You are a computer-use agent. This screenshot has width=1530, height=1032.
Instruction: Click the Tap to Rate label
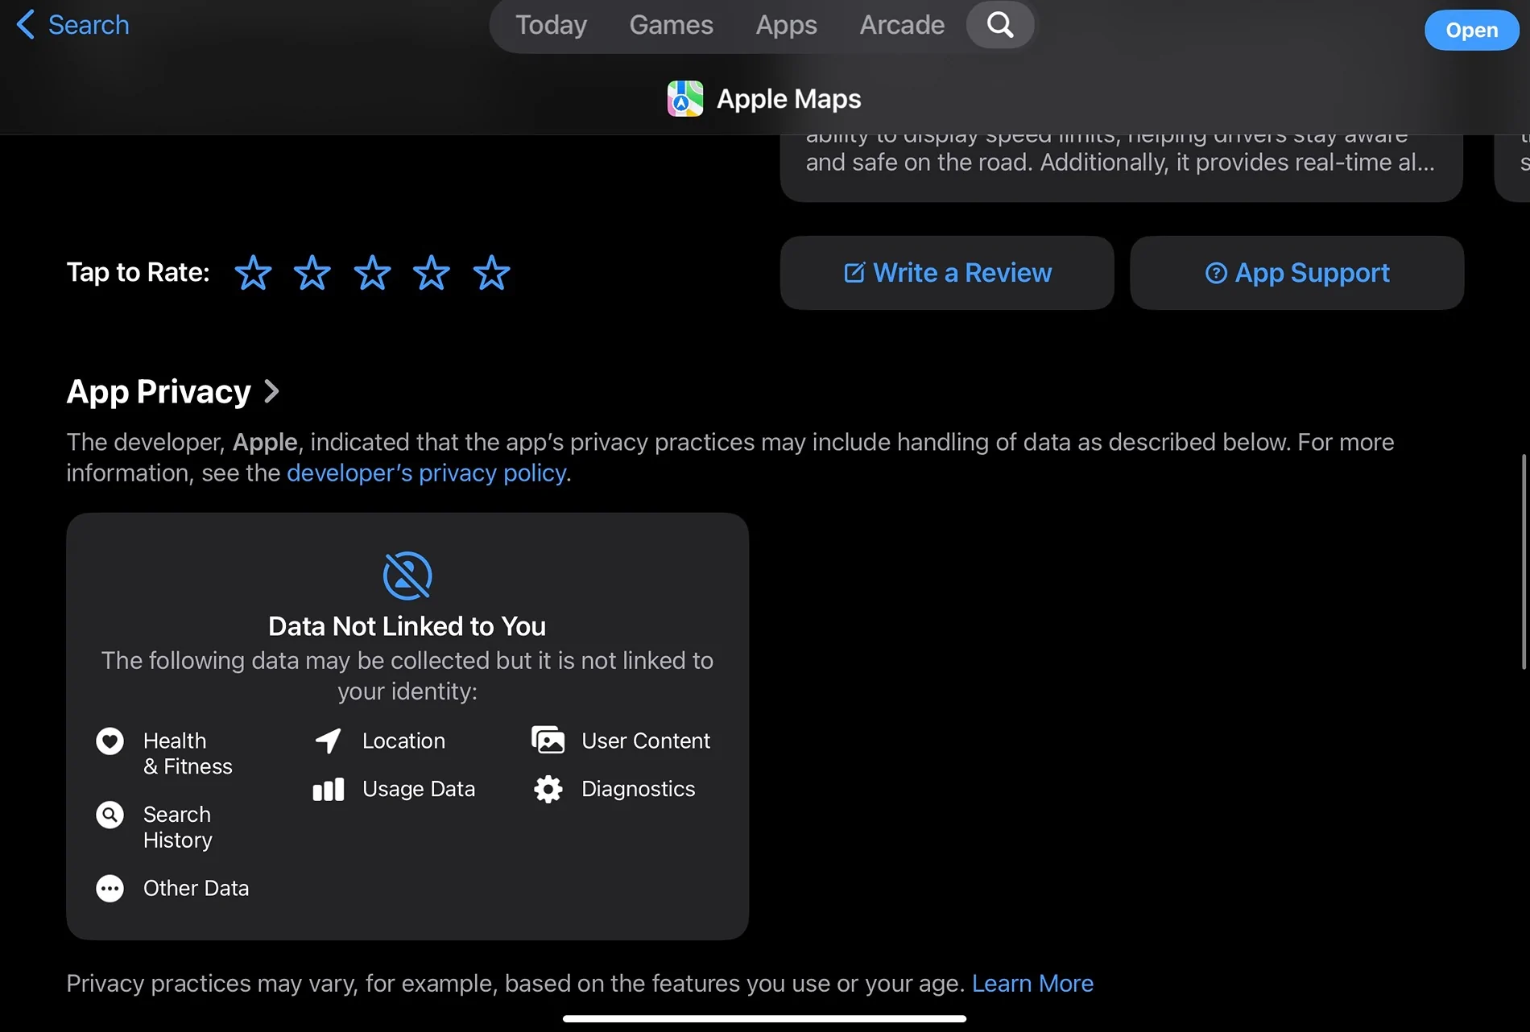pyautogui.click(x=138, y=272)
